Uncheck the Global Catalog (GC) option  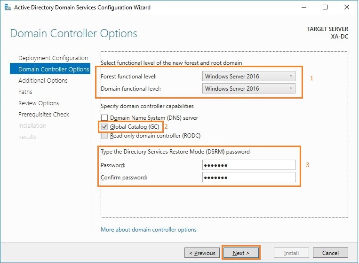104,127
